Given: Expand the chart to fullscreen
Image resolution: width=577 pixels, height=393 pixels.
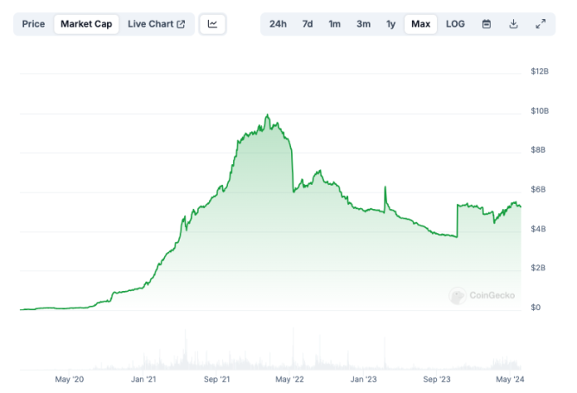Looking at the screenshot, I should click(540, 24).
